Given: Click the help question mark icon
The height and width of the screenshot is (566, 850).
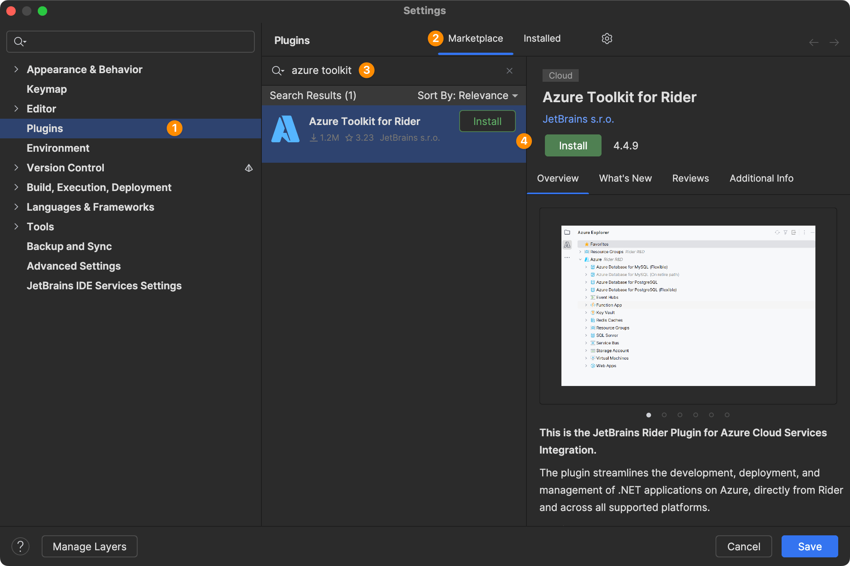Looking at the screenshot, I should (x=20, y=546).
